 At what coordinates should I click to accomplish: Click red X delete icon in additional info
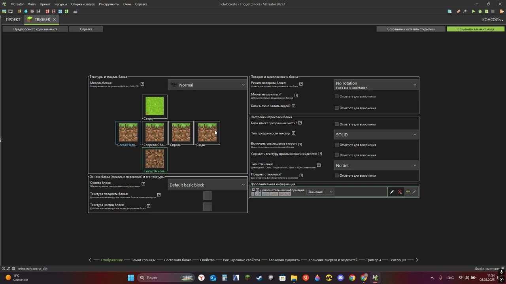[x=400, y=192]
